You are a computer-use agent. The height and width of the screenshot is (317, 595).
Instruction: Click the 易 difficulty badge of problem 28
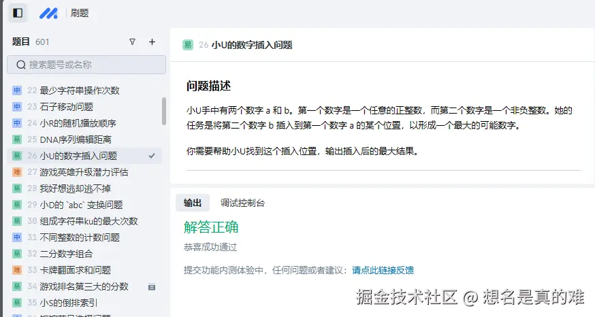pos(17,188)
